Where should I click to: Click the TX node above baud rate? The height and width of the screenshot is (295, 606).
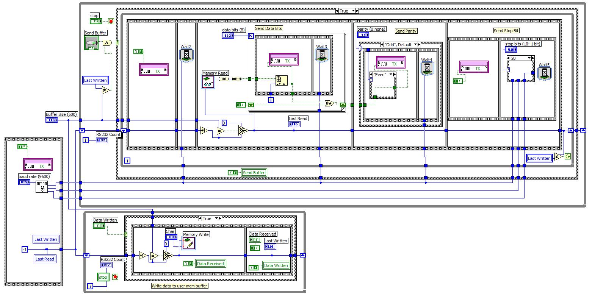pos(38,165)
